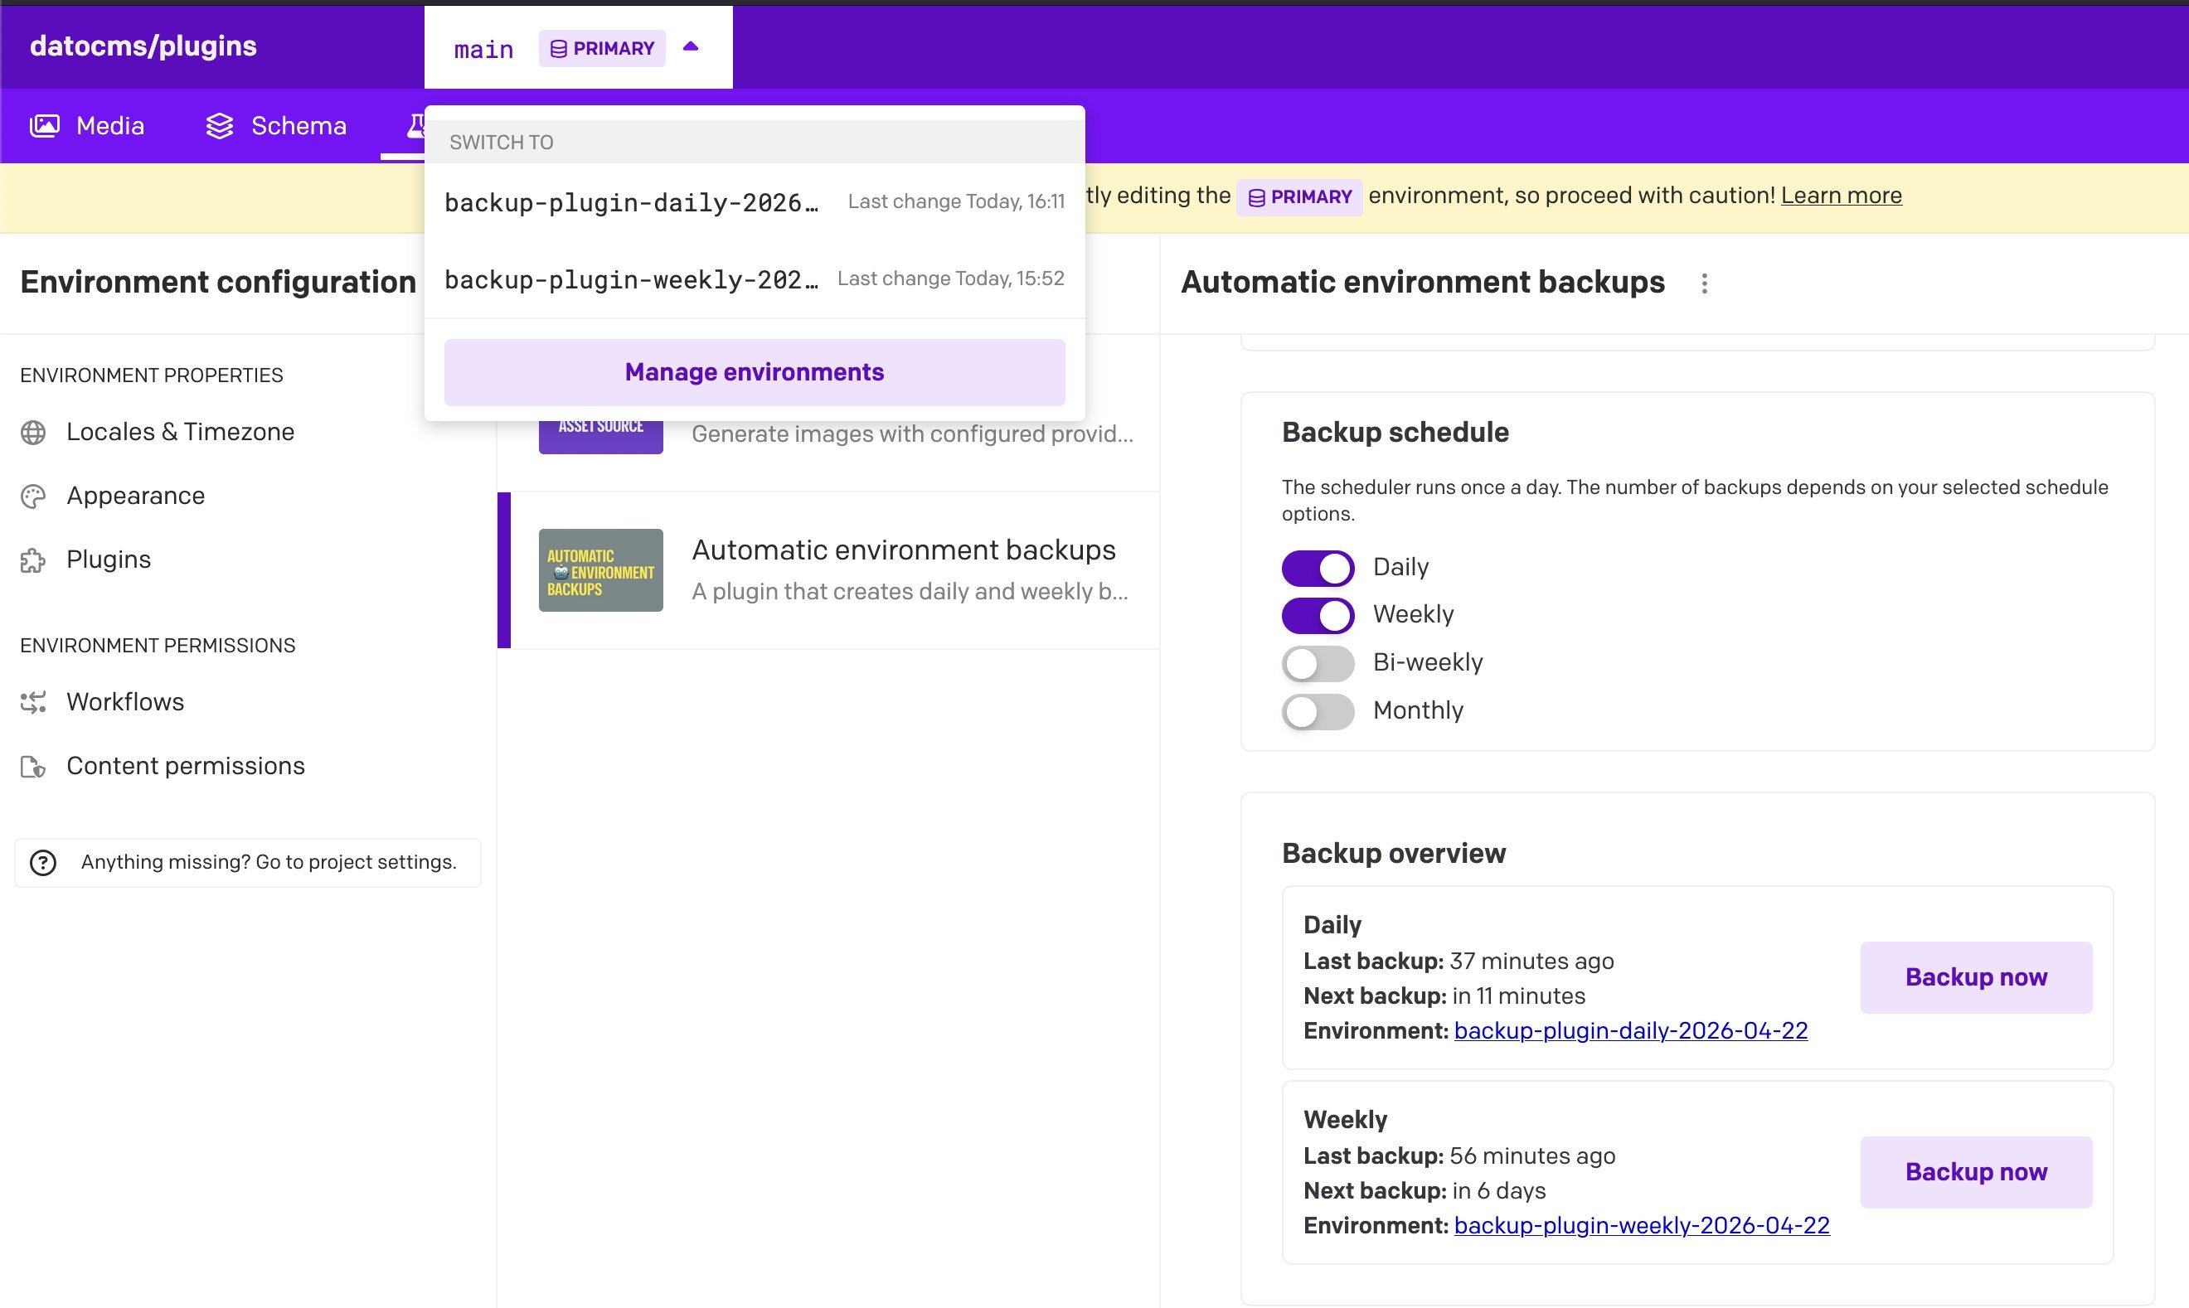Collapse the main environment switcher arrow
The width and height of the screenshot is (2189, 1308).
click(692, 46)
